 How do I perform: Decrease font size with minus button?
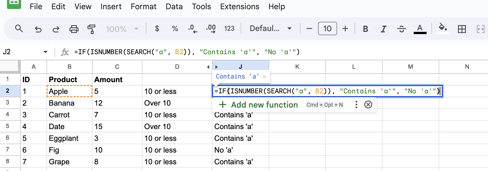pyautogui.click(x=309, y=28)
